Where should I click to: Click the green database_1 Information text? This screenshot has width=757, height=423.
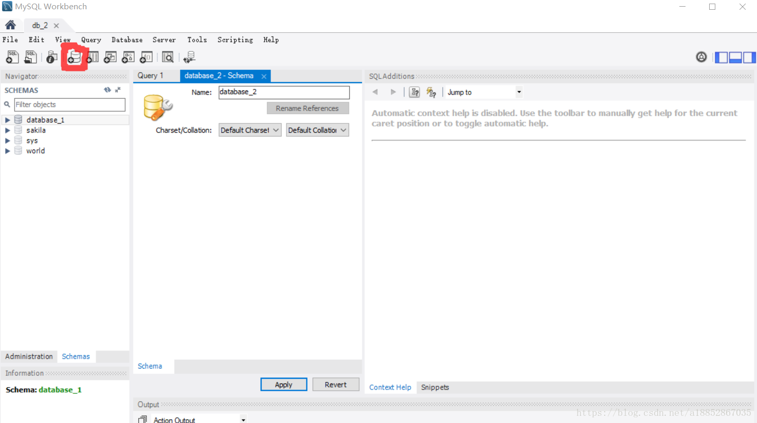pos(60,390)
